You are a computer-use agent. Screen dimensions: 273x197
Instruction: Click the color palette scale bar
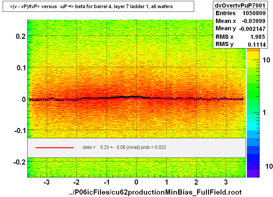253,113
